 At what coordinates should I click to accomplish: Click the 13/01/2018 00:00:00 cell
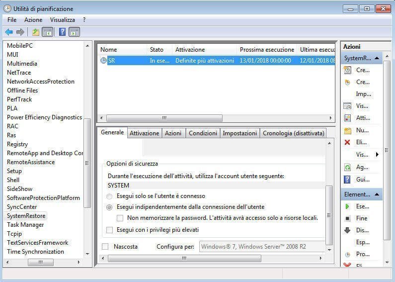coord(265,61)
